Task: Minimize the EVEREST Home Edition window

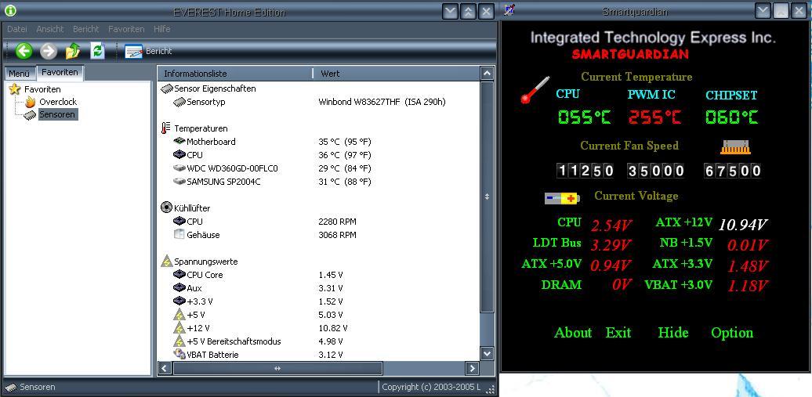Action: point(450,12)
